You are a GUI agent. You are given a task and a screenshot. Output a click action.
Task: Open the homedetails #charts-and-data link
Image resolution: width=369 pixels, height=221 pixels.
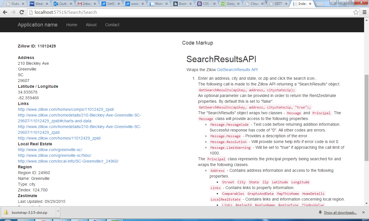click(x=80, y=118)
